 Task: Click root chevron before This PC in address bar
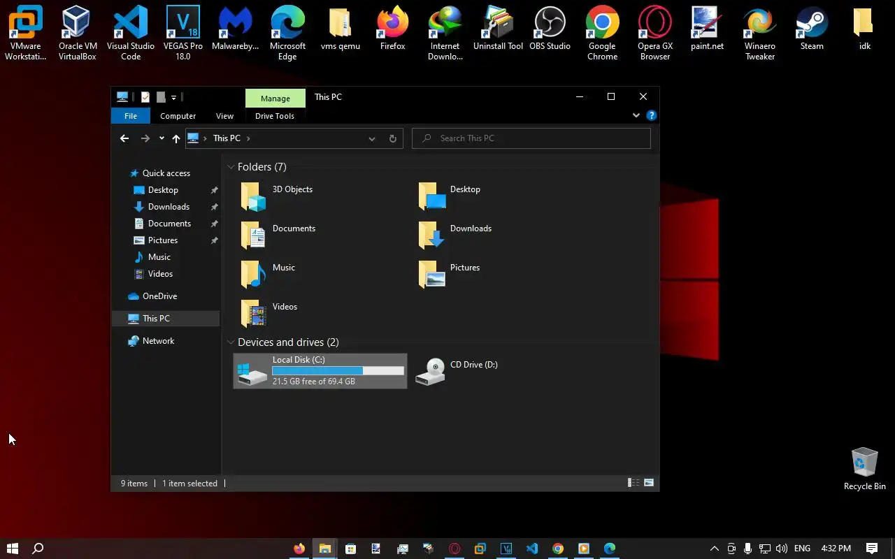pos(205,138)
